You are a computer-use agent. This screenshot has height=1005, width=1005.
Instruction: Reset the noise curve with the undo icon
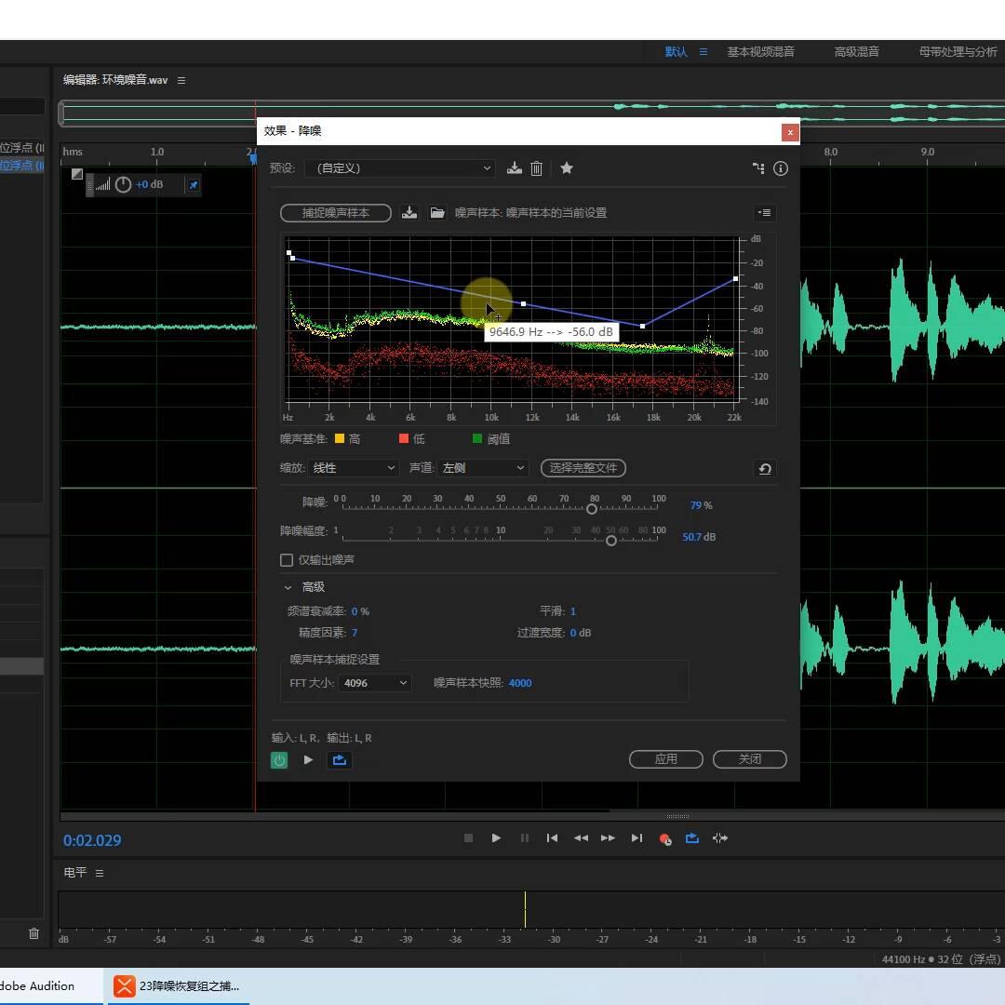tap(765, 468)
